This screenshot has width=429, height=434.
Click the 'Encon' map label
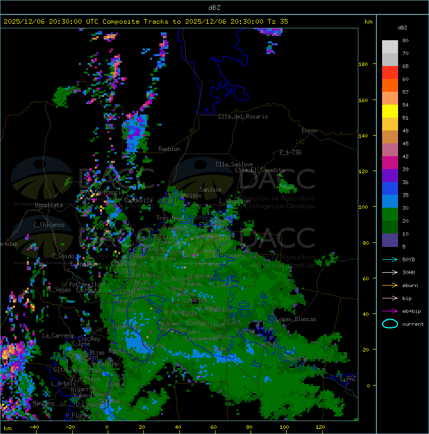[309, 130]
